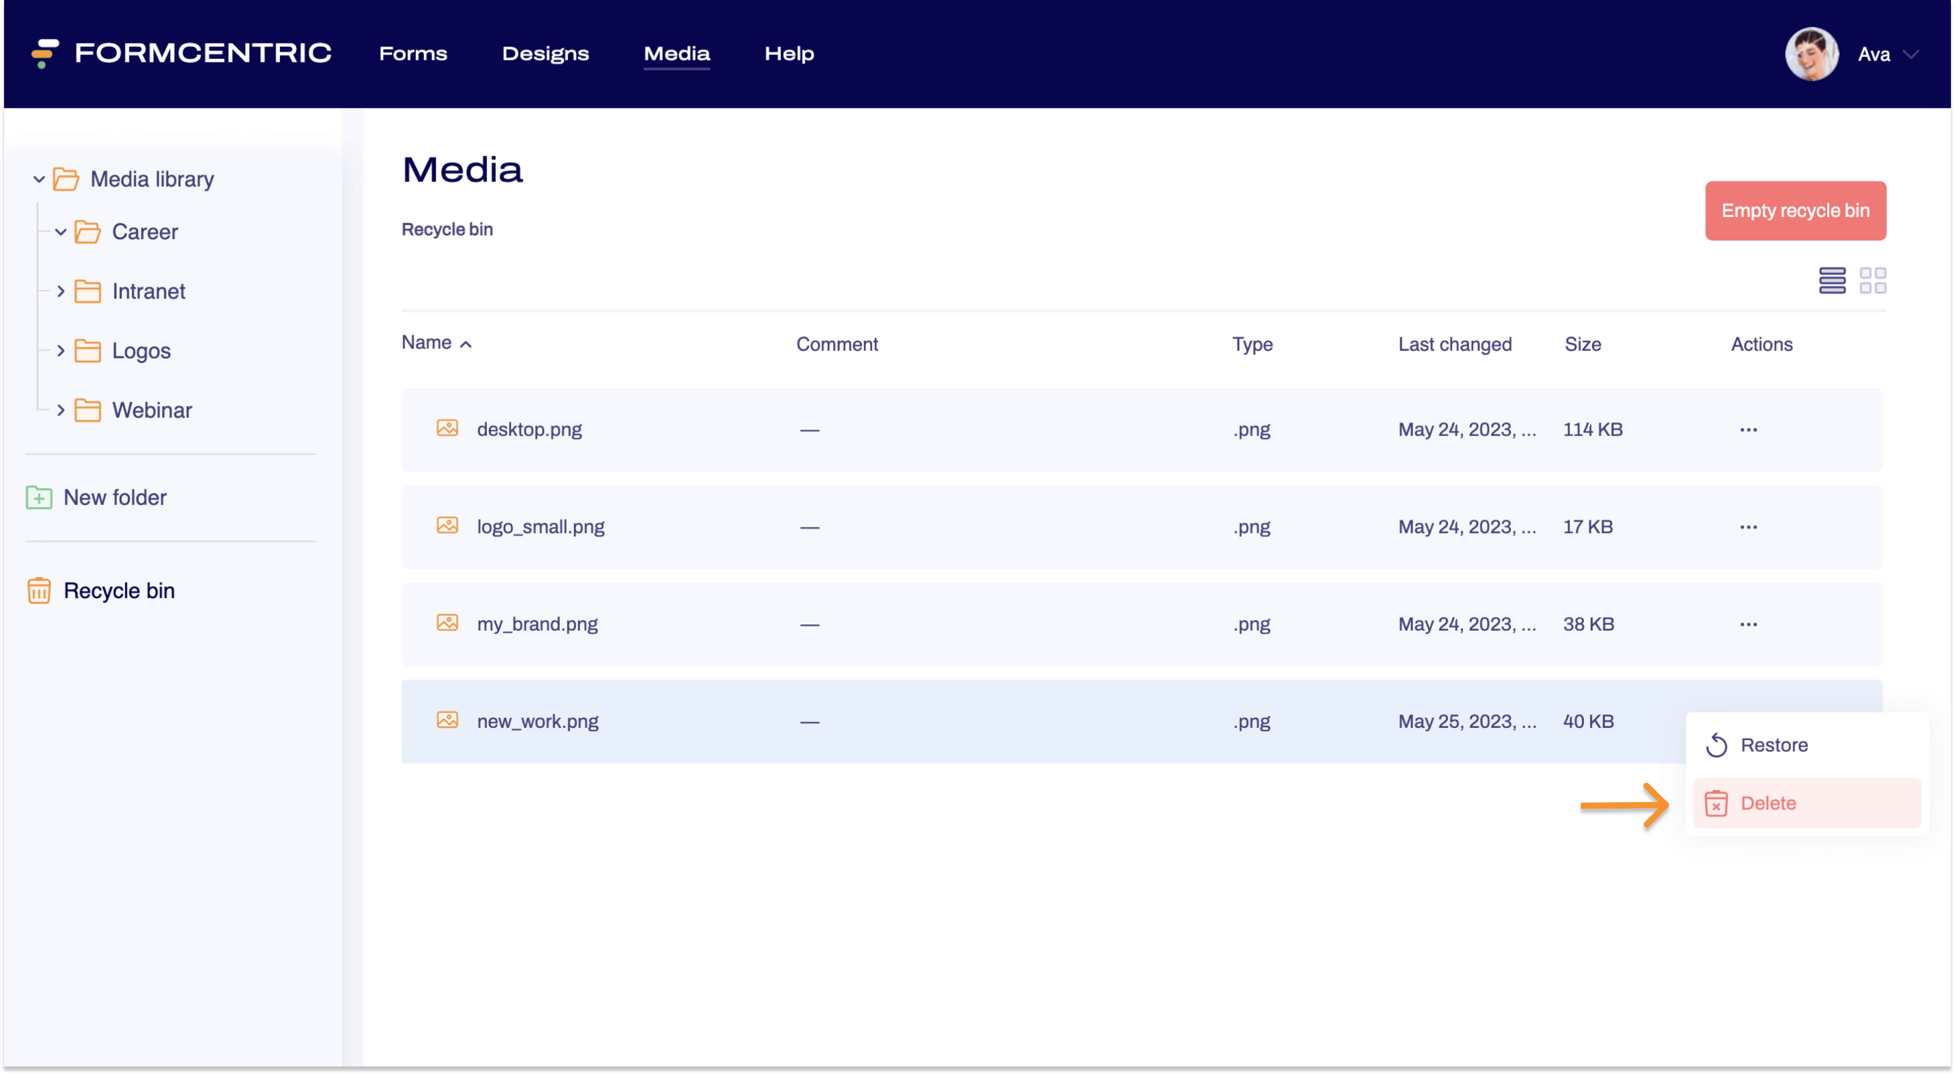The height and width of the screenshot is (1075, 1955).
Task: Click the Type column header
Action: tap(1252, 345)
